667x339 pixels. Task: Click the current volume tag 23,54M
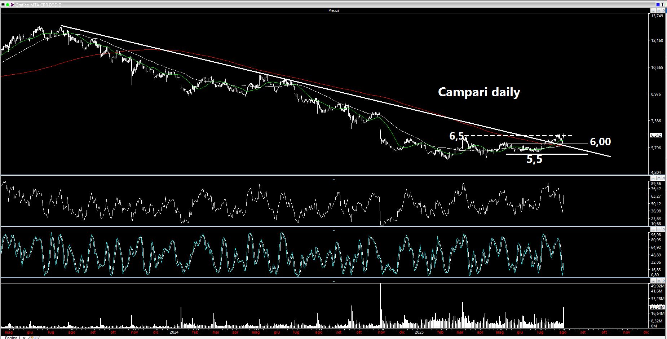(x=657, y=307)
